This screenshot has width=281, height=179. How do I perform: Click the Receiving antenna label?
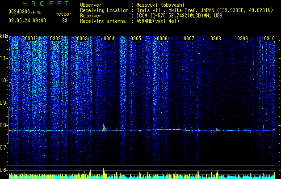[103, 21]
